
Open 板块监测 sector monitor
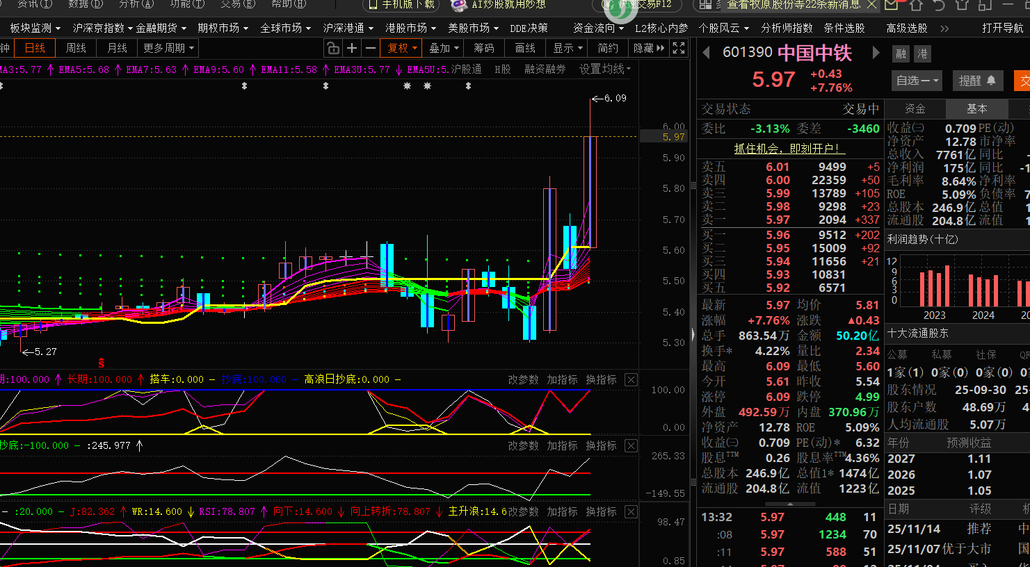(35, 28)
